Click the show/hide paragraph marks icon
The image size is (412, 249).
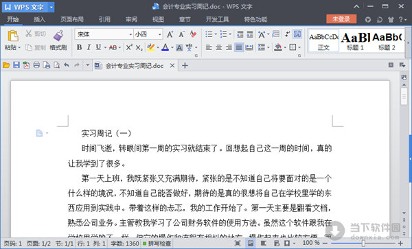click(x=287, y=34)
